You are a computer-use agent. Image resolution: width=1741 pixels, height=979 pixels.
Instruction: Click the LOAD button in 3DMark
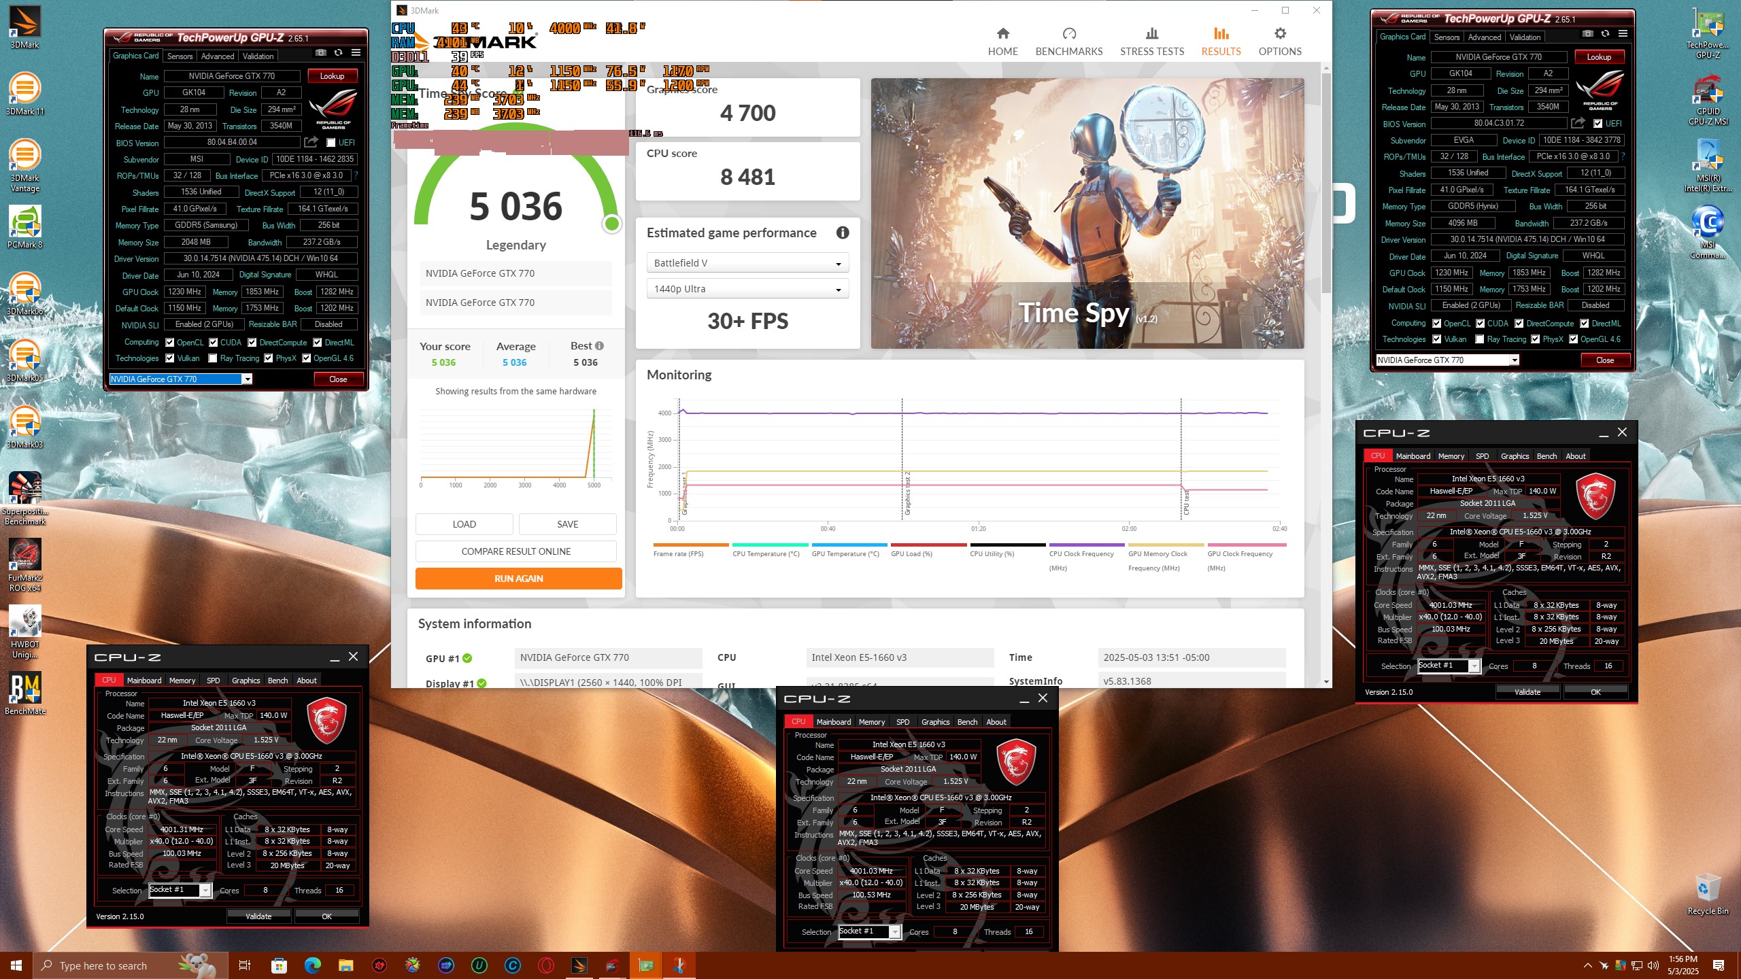[464, 524]
